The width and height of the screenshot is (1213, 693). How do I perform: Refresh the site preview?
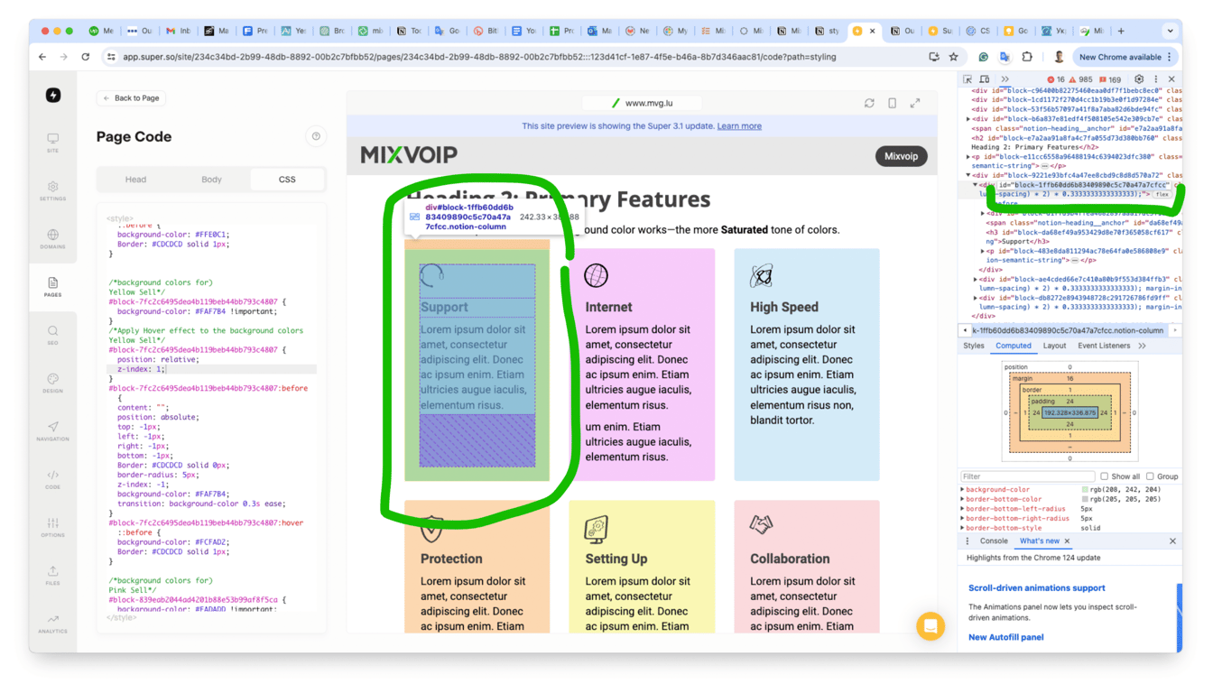point(869,103)
